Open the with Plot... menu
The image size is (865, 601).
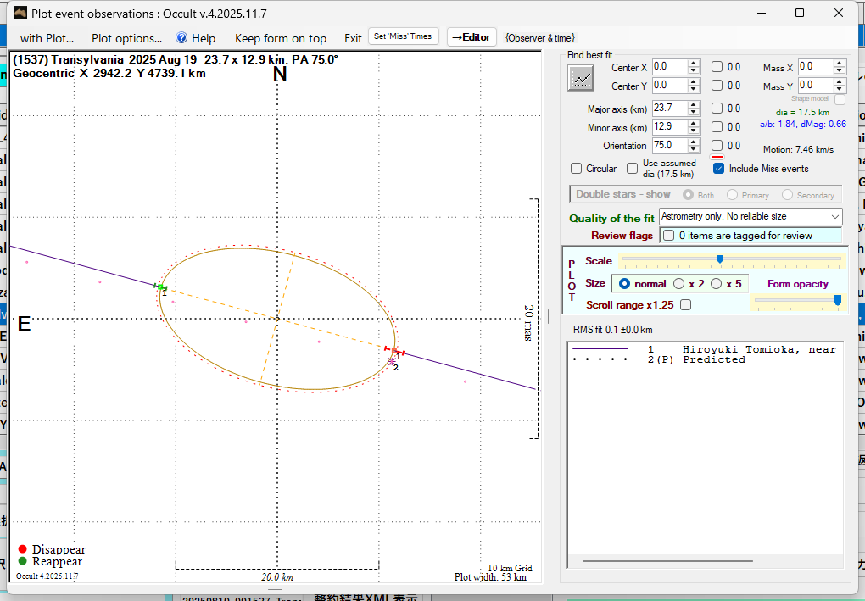pos(47,38)
